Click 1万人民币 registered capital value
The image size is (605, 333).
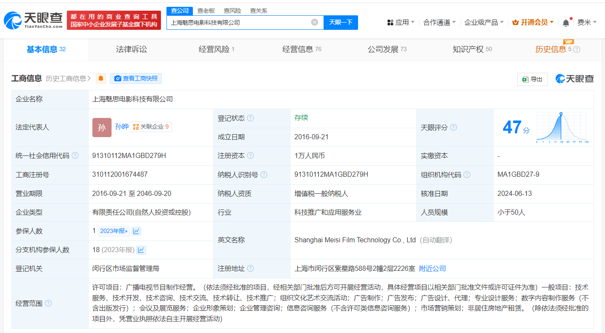tap(310, 156)
